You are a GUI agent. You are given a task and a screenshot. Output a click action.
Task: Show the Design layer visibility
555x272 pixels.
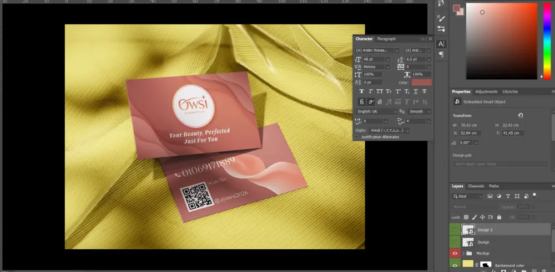tap(455, 242)
